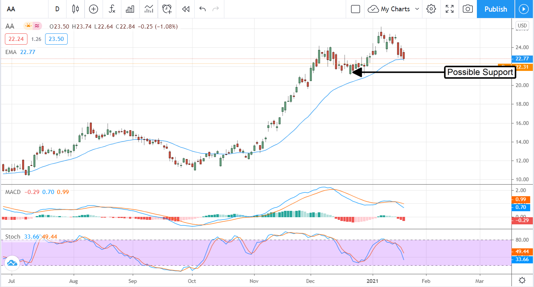Open the candlestick chart style selector
Screen dimensions: 534x287
point(76,9)
